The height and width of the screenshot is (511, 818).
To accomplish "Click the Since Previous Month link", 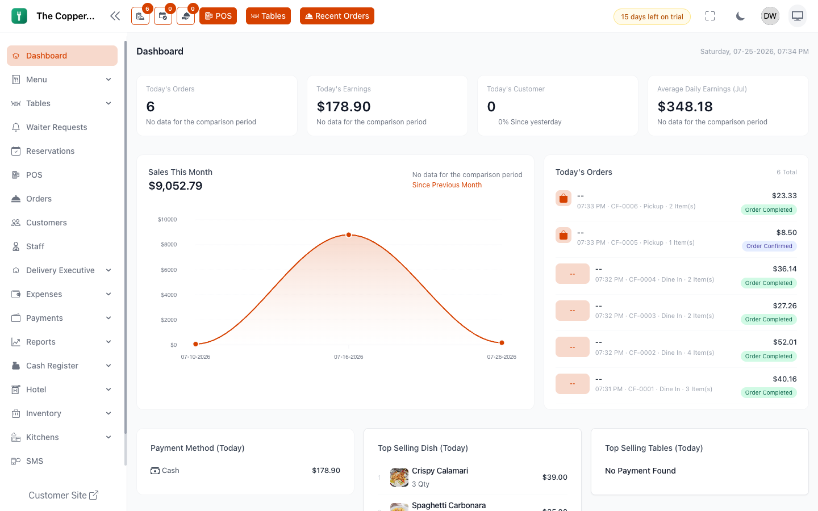I will [x=447, y=185].
